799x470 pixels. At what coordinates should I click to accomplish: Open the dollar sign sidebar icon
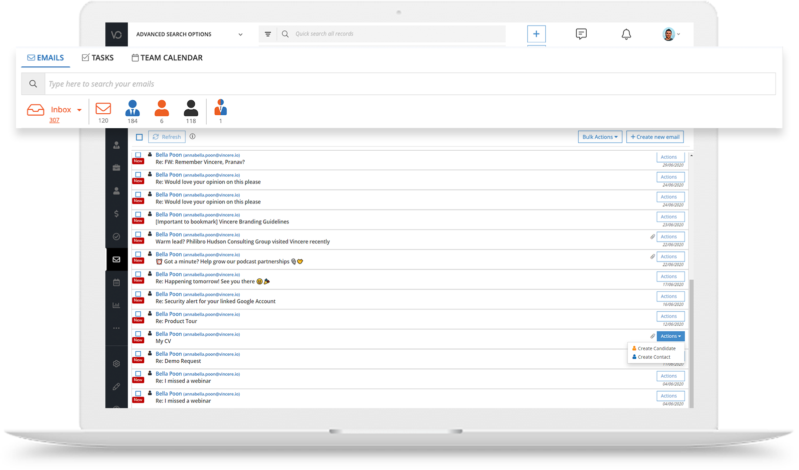(x=116, y=214)
